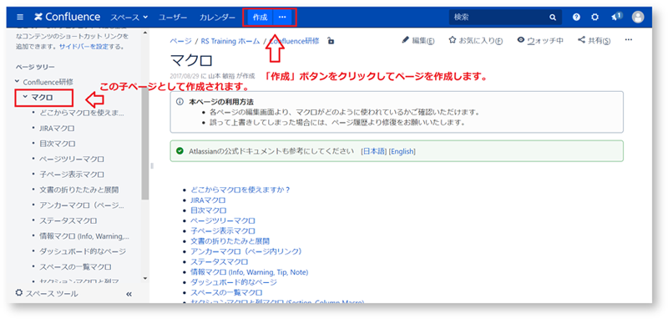The width and height of the screenshot is (668, 319).
Task: Click the magnifier search icon
Action: pos(553,18)
